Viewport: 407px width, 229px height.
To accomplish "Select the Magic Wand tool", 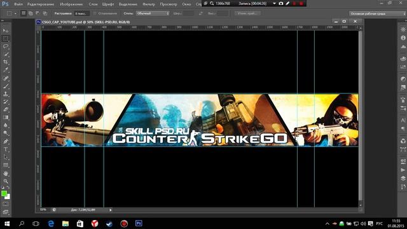I will coord(6,55).
